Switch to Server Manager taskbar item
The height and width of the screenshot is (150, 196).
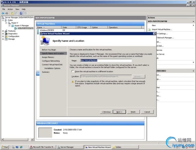[x=70, y=147]
